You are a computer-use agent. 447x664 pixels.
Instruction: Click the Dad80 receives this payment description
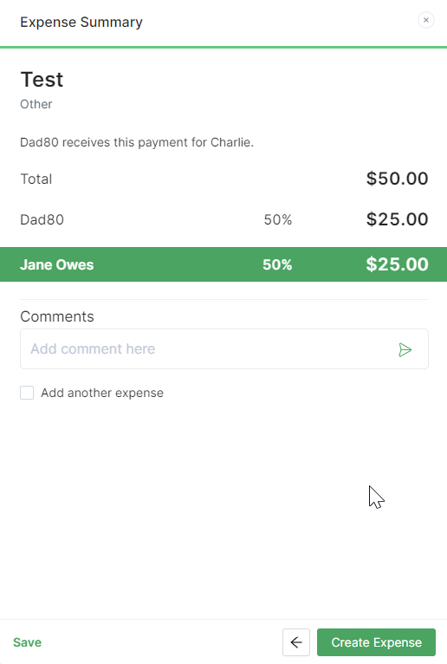[x=137, y=142]
